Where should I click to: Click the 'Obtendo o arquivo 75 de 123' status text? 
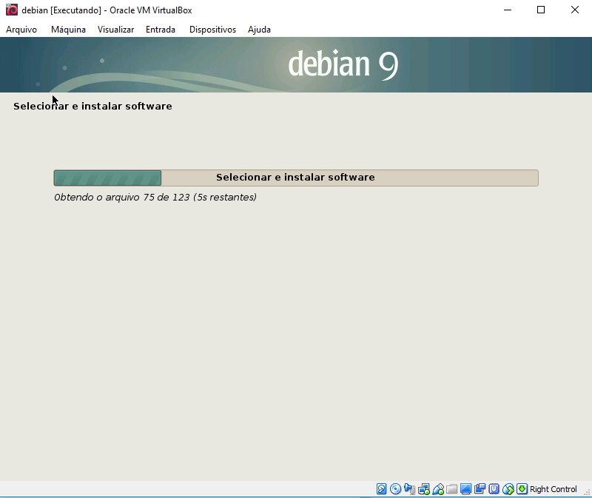click(155, 197)
